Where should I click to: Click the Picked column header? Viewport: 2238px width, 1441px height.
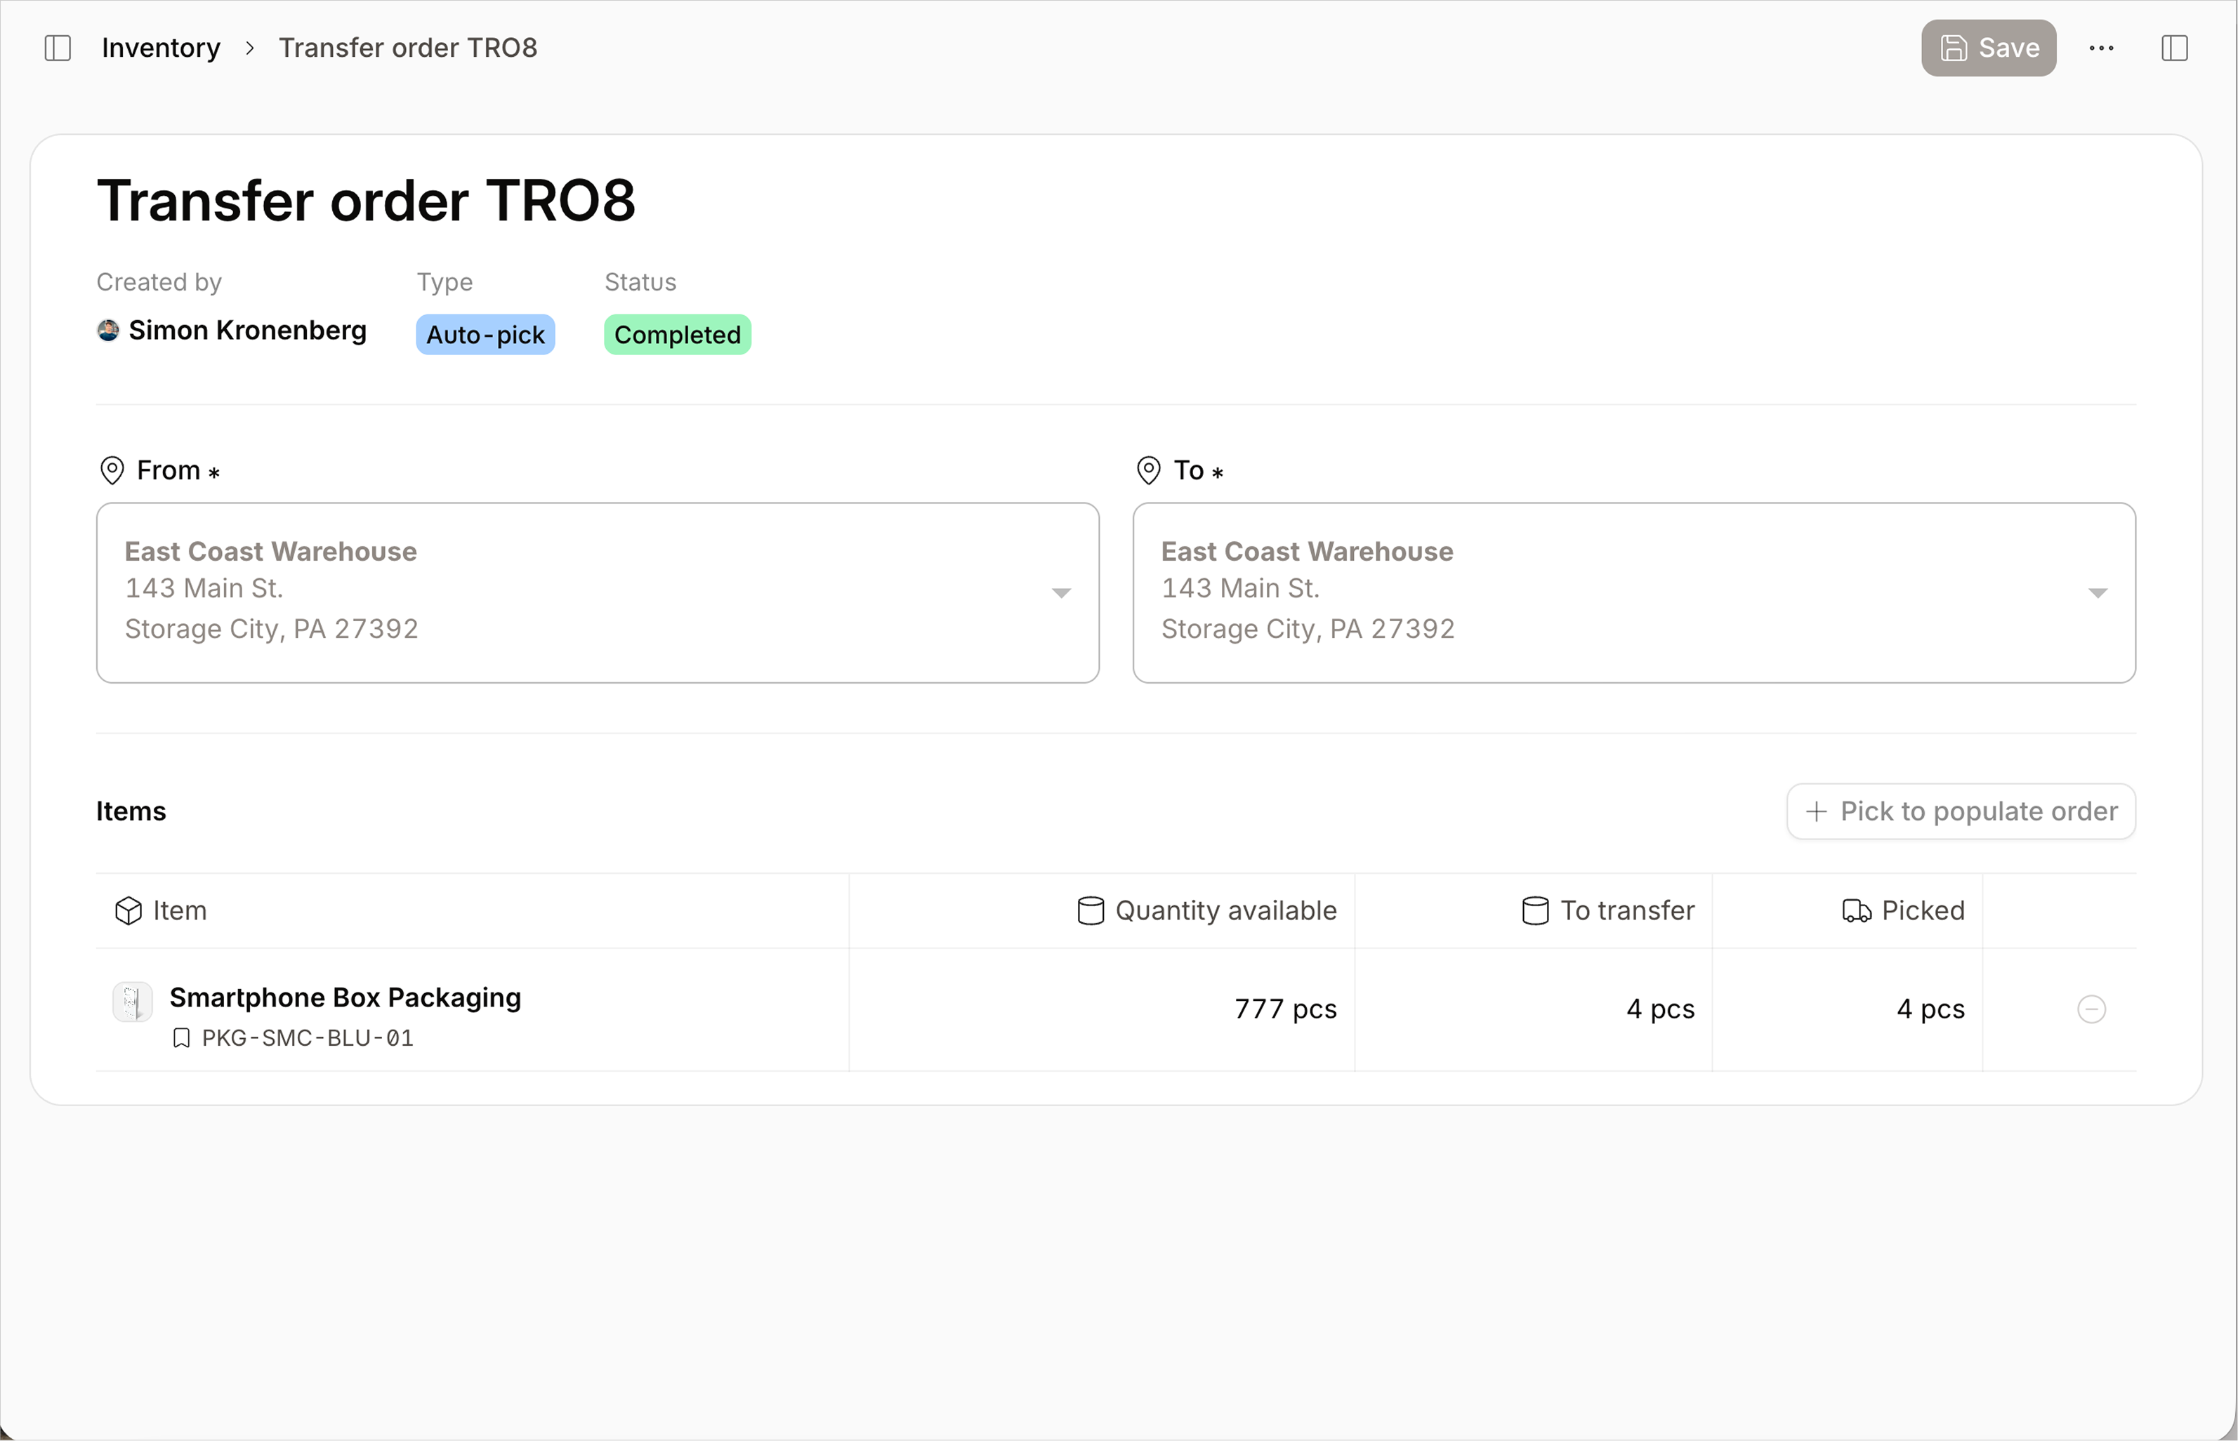[1848, 910]
